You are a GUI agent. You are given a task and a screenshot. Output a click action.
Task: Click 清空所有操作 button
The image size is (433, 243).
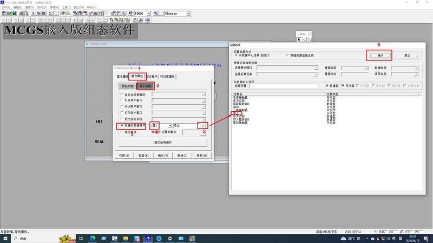[x=163, y=143]
